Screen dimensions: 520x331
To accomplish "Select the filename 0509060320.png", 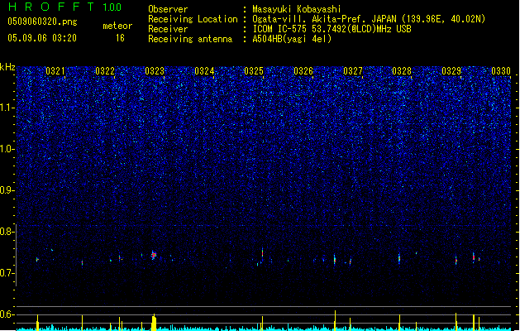I will (42, 22).
